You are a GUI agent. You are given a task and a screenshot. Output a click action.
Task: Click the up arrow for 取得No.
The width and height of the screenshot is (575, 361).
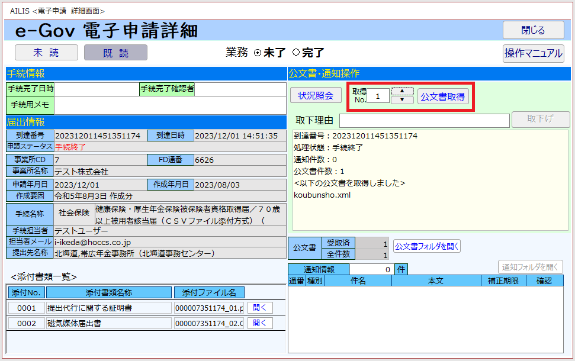402,91
